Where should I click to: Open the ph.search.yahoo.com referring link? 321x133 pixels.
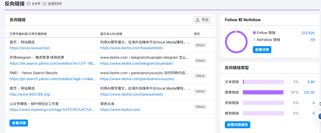click(53, 79)
